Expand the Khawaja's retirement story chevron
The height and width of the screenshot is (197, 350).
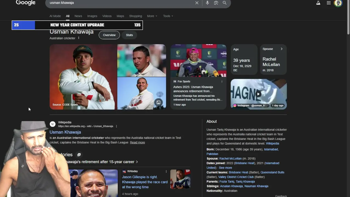point(137,162)
